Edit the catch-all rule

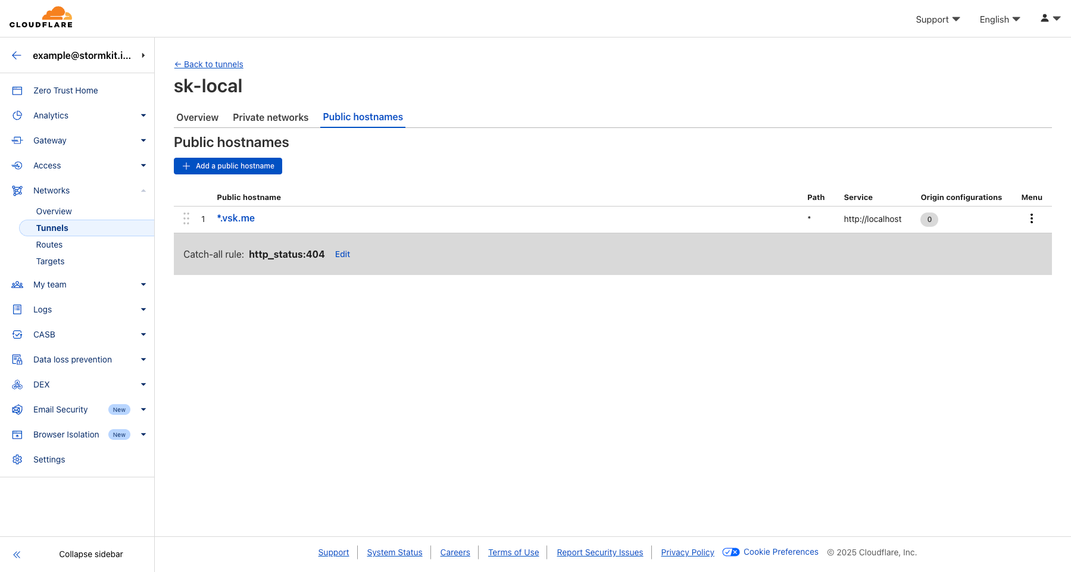pos(342,254)
